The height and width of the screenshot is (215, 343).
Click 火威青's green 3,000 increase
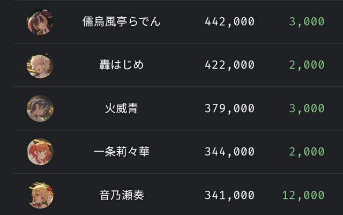click(307, 109)
